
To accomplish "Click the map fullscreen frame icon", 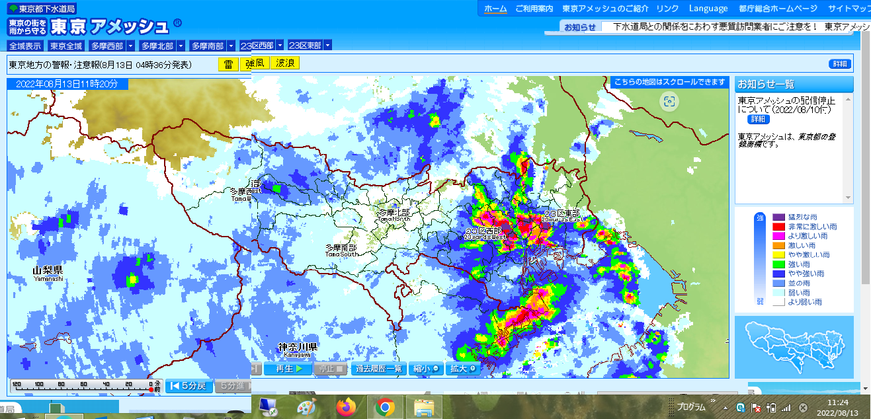I will pos(669,101).
